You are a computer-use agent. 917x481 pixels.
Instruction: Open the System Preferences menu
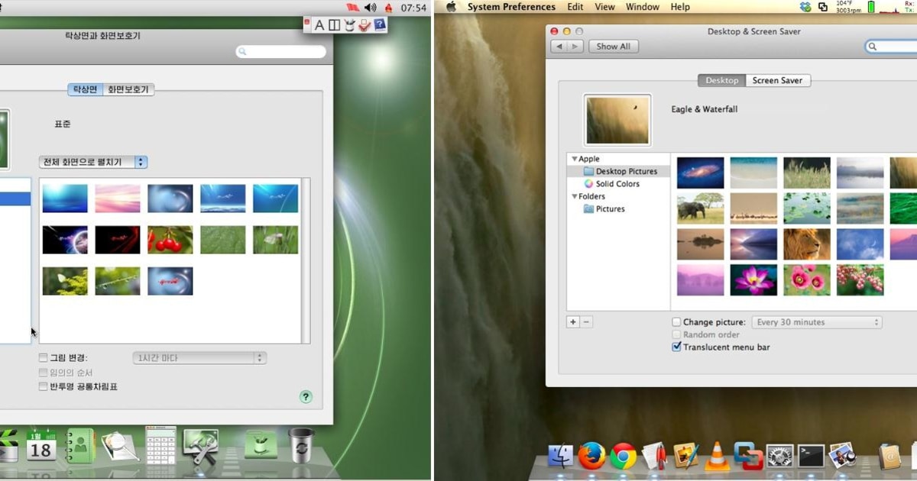point(511,7)
